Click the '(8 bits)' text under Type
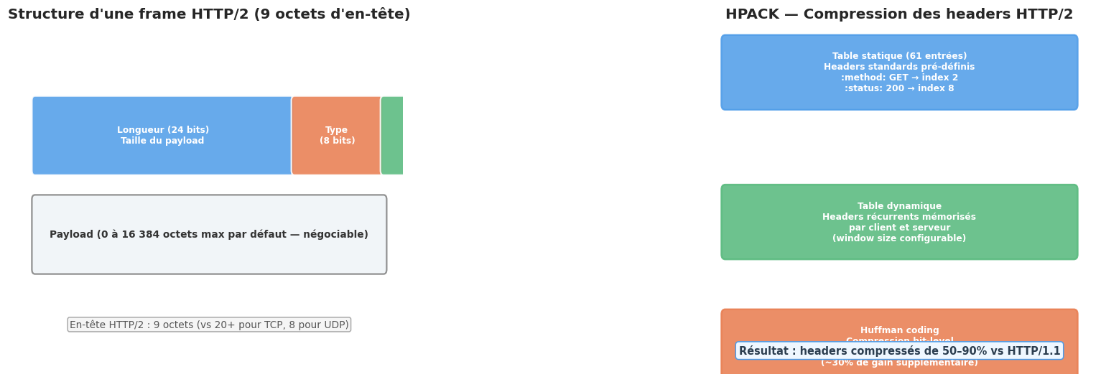Screen dimensions: 1101x382 click(x=337, y=141)
